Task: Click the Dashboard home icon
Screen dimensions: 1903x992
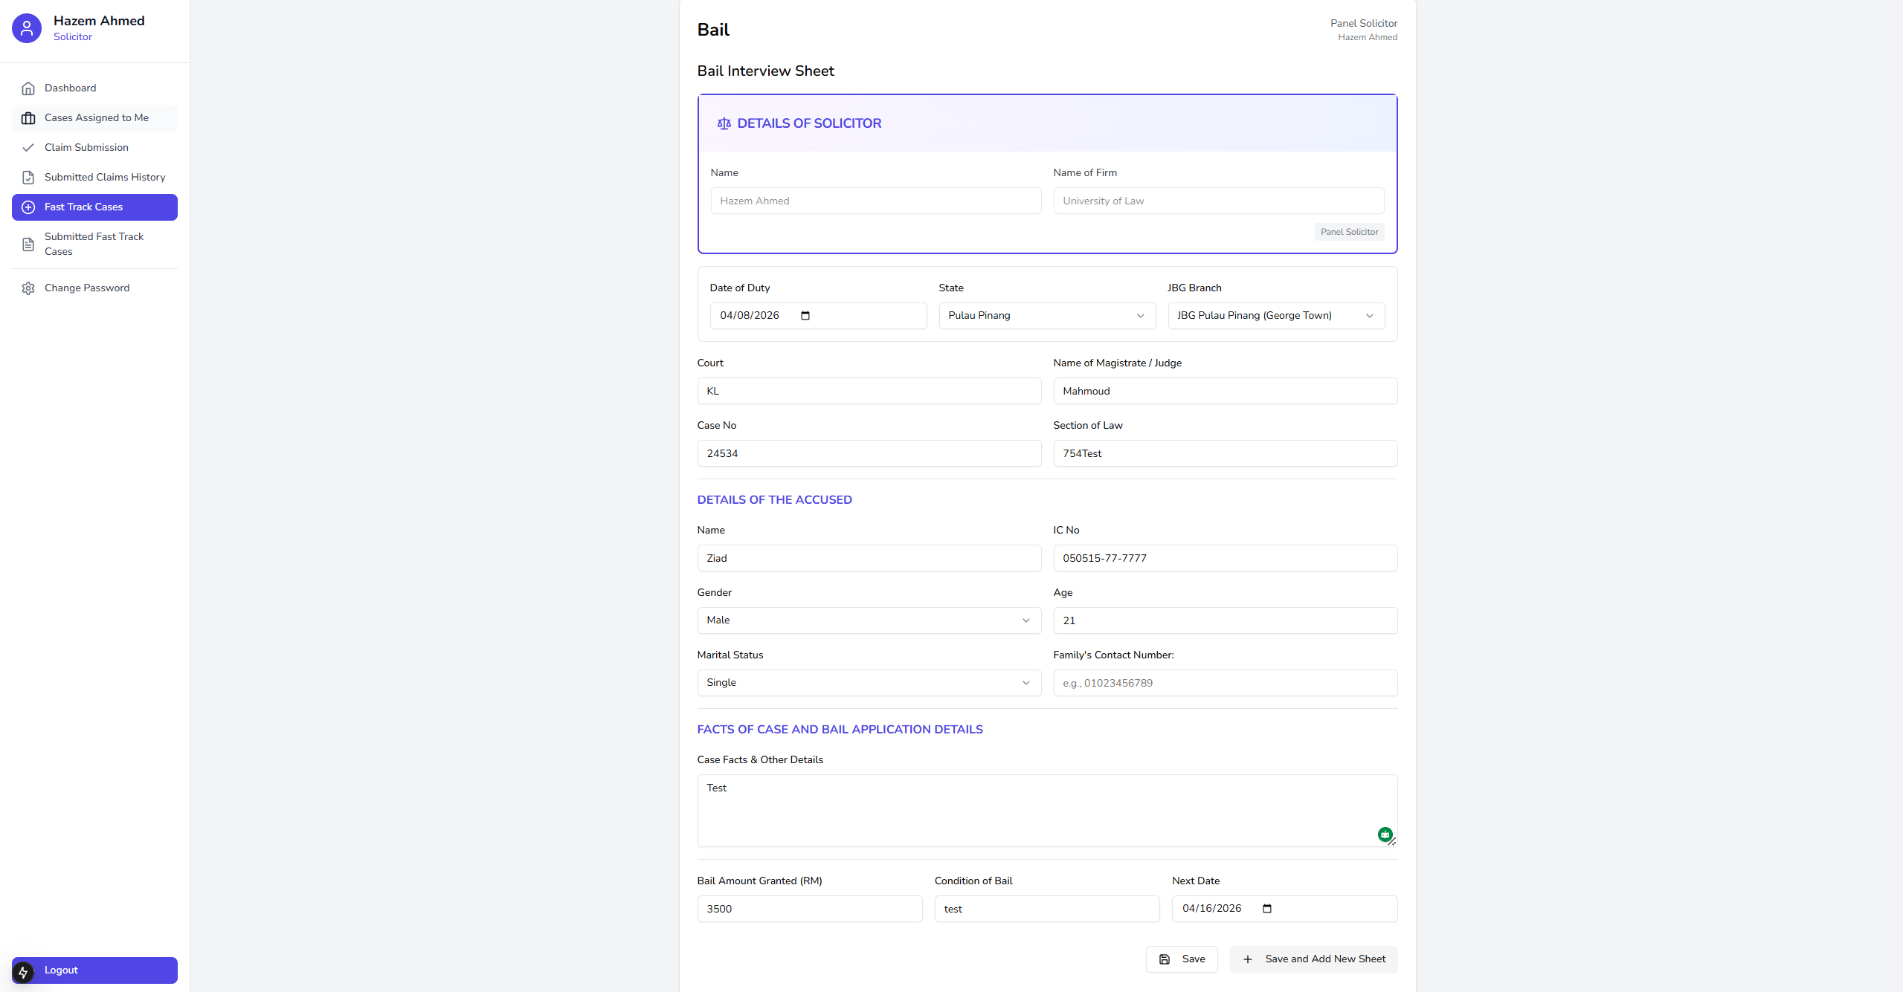Action: click(28, 88)
